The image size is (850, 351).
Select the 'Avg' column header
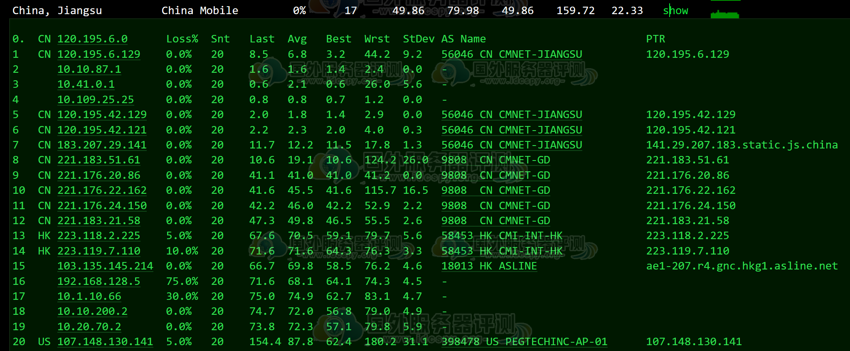(297, 39)
